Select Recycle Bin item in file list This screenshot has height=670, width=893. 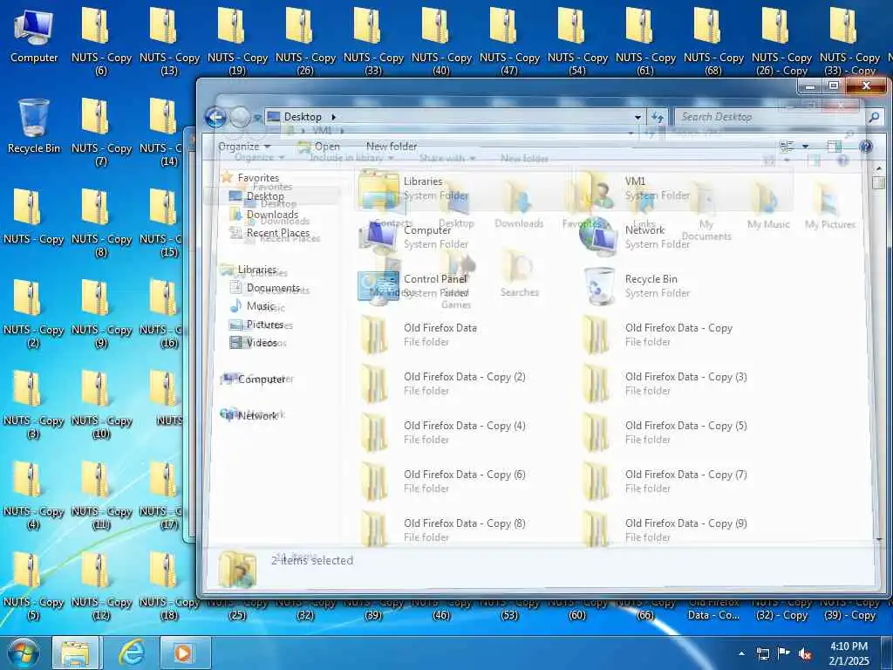tap(684, 286)
